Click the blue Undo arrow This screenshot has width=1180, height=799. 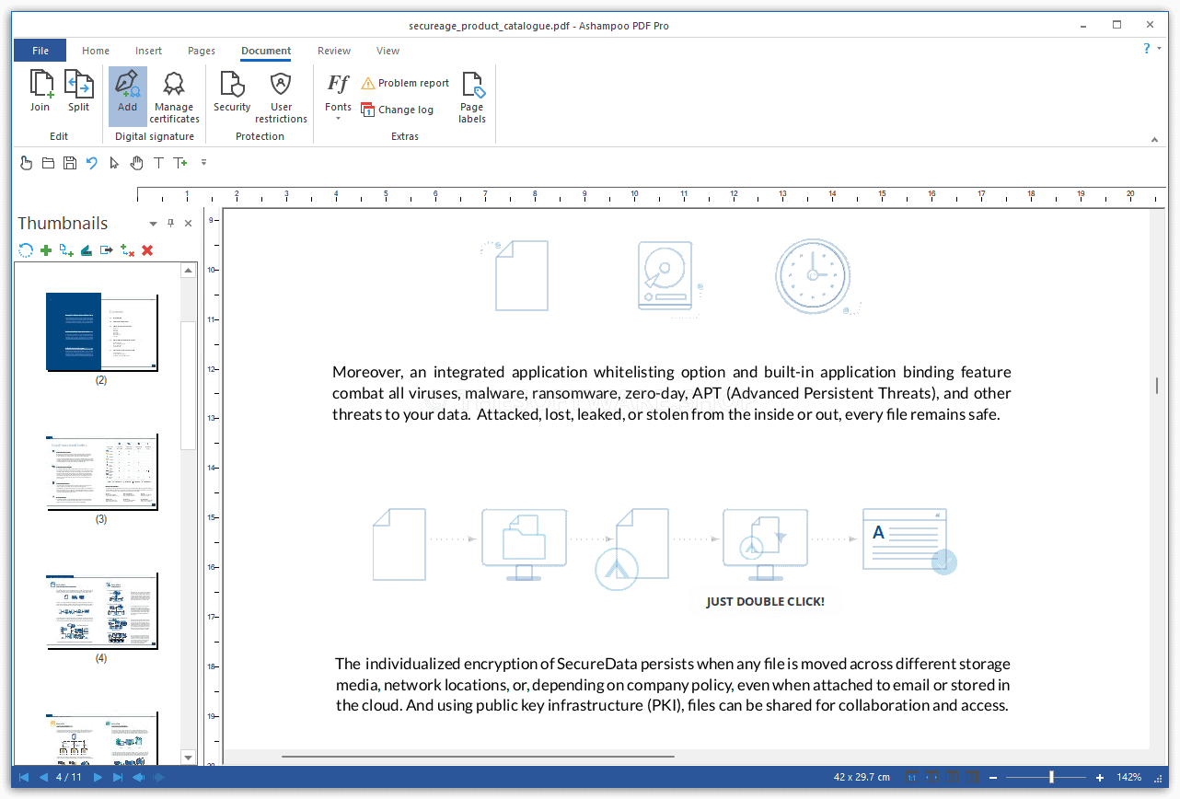tap(92, 163)
